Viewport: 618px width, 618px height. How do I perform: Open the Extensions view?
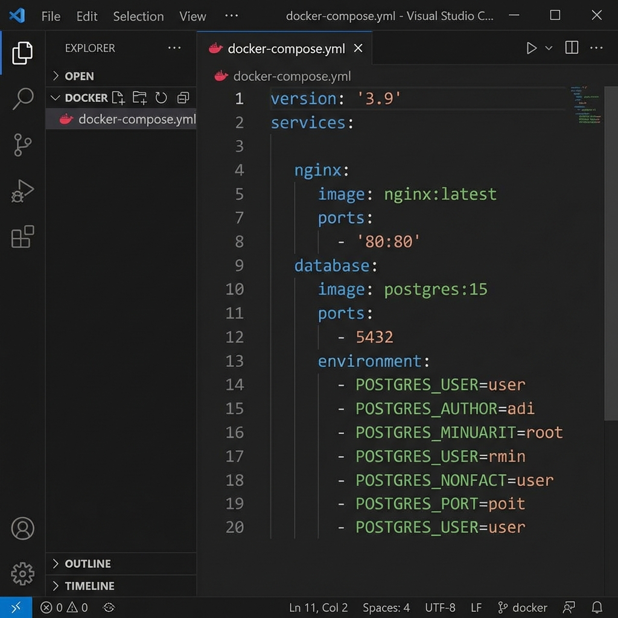[x=22, y=237]
